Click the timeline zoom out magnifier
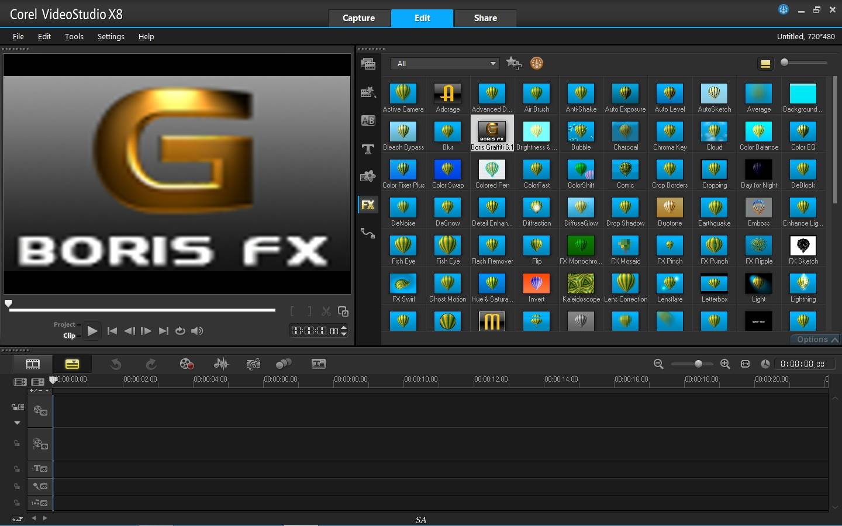The height and width of the screenshot is (526, 842). (x=658, y=364)
